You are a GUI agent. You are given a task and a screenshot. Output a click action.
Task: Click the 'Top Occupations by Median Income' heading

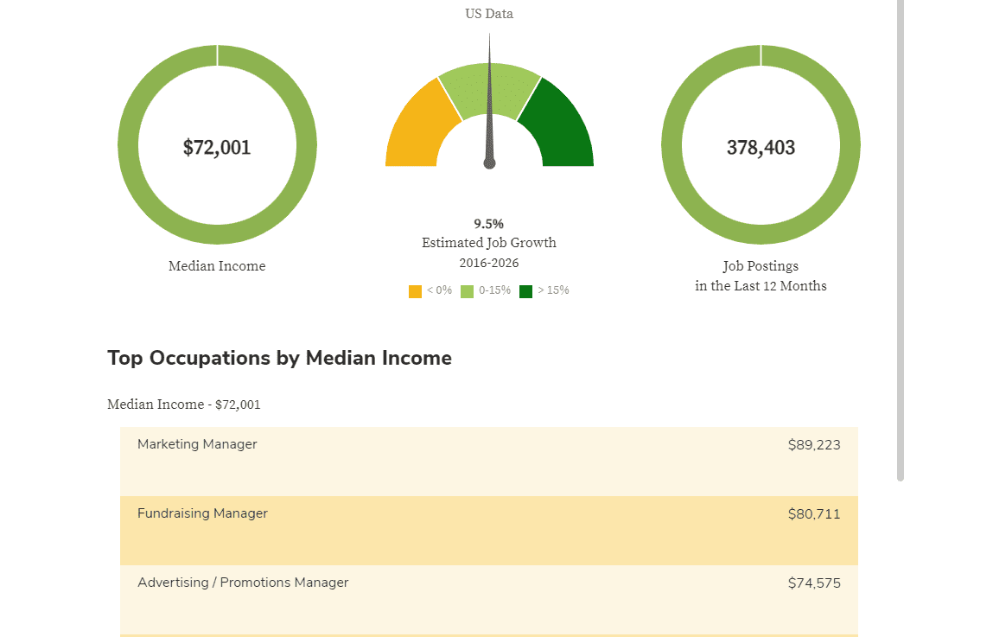[279, 358]
